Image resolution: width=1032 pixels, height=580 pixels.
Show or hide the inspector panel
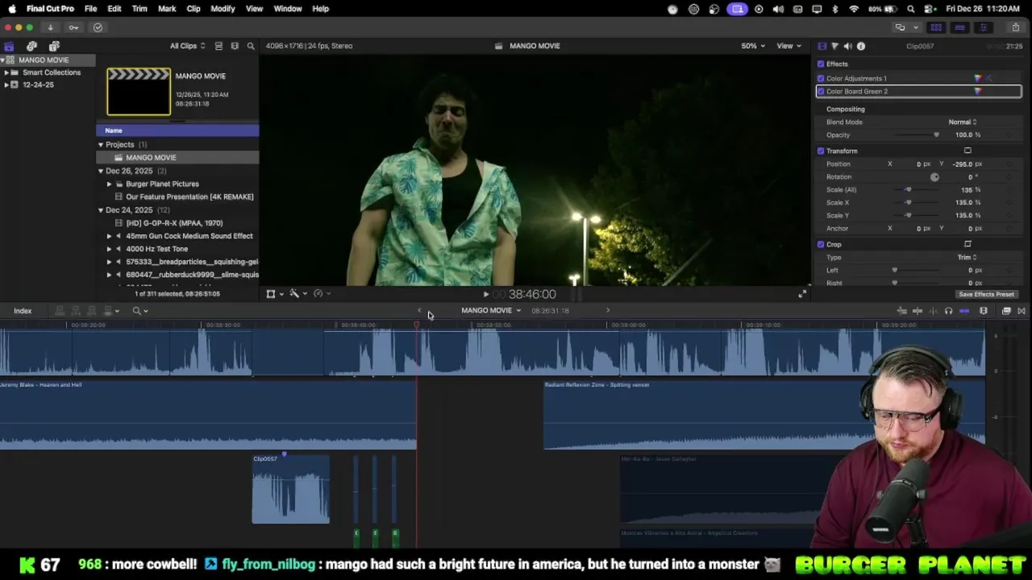983,27
